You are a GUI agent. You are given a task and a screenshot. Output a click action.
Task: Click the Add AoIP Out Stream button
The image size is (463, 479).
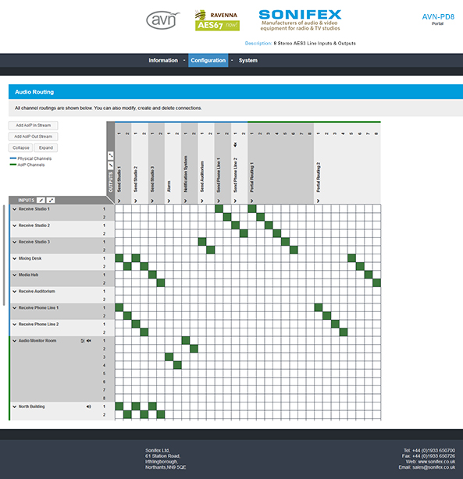tap(34, 137)
